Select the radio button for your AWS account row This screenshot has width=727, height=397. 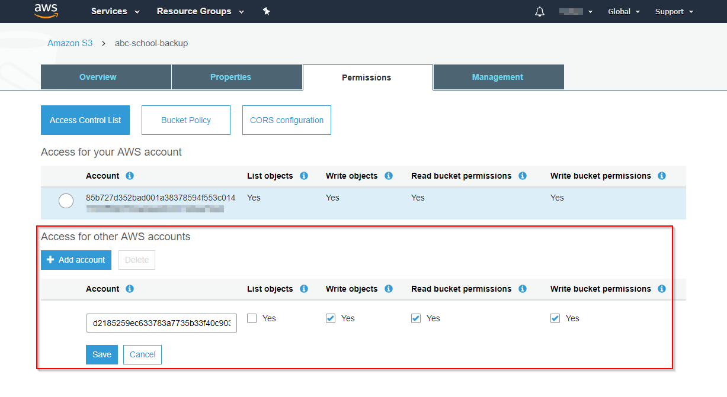coord(66,201)
